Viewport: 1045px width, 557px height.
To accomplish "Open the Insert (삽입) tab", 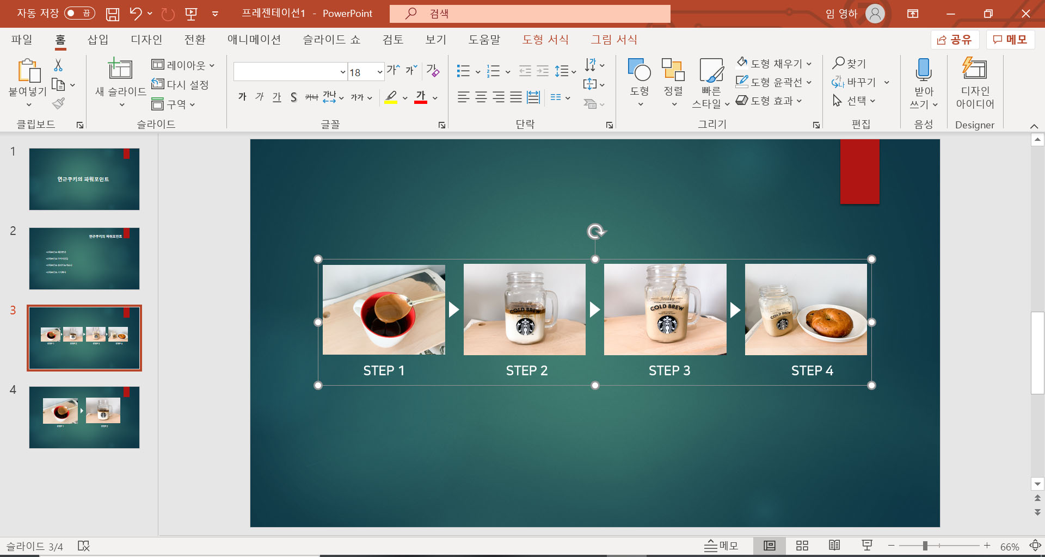I will pyautogui.click(x=98, y=40).
